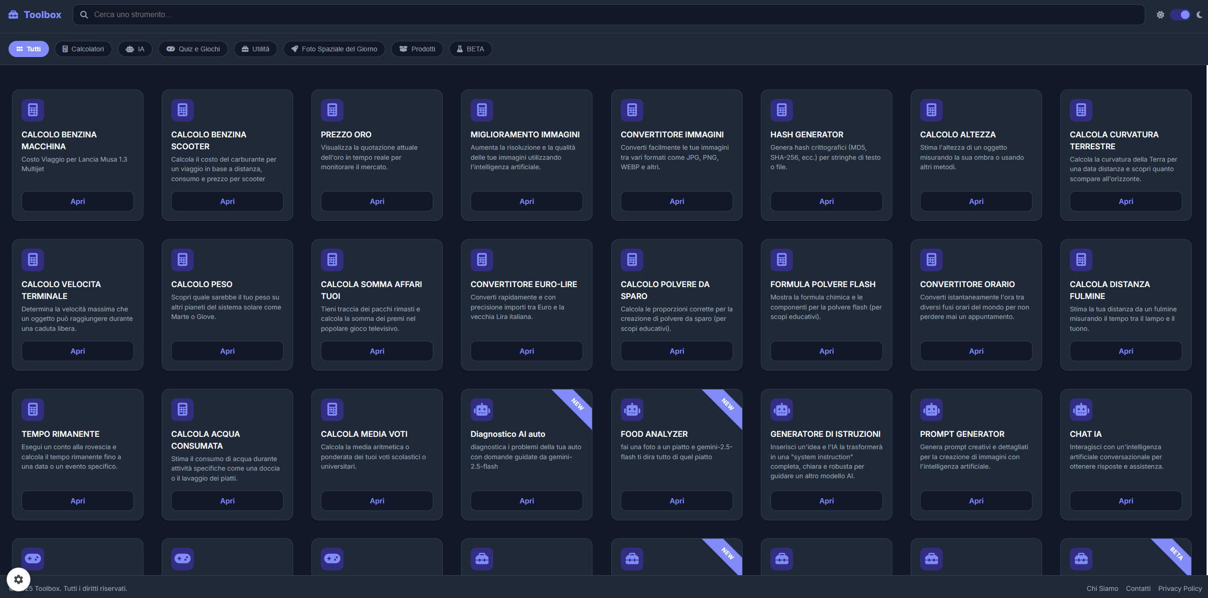Click the magnifier icon inside the search bar
The height and width of the screenshot is (598, 1208).
point(84,15)
